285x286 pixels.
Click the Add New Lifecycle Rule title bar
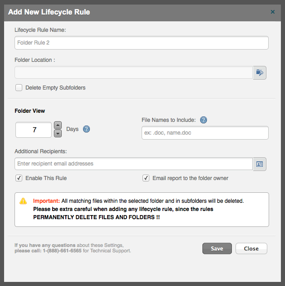pos(142,12)
